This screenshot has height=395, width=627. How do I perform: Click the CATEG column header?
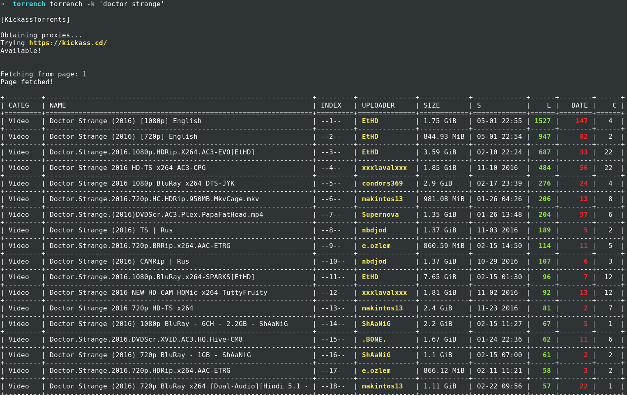19,105
